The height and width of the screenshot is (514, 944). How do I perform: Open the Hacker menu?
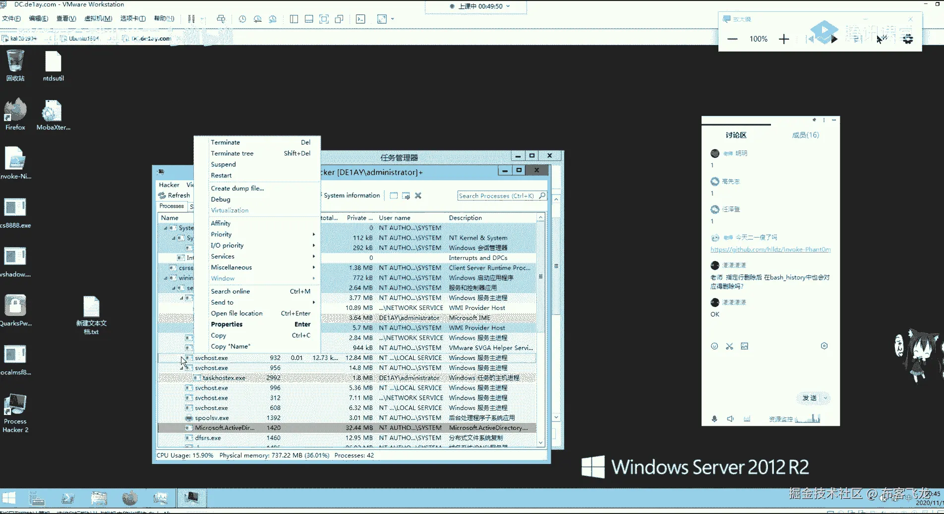pos(169,185)
